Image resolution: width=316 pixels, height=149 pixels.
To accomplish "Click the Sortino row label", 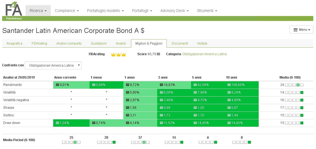I will coord(9,115).
